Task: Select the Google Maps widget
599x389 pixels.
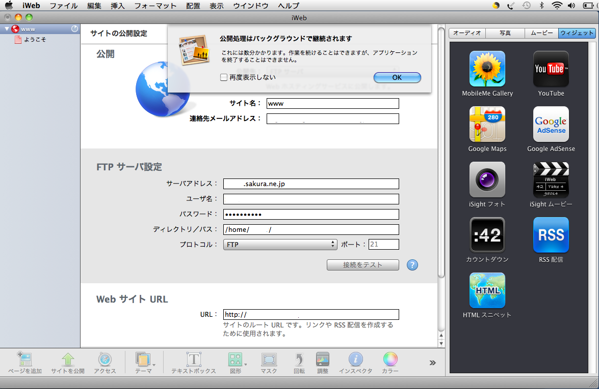Action: click(487, 124)
